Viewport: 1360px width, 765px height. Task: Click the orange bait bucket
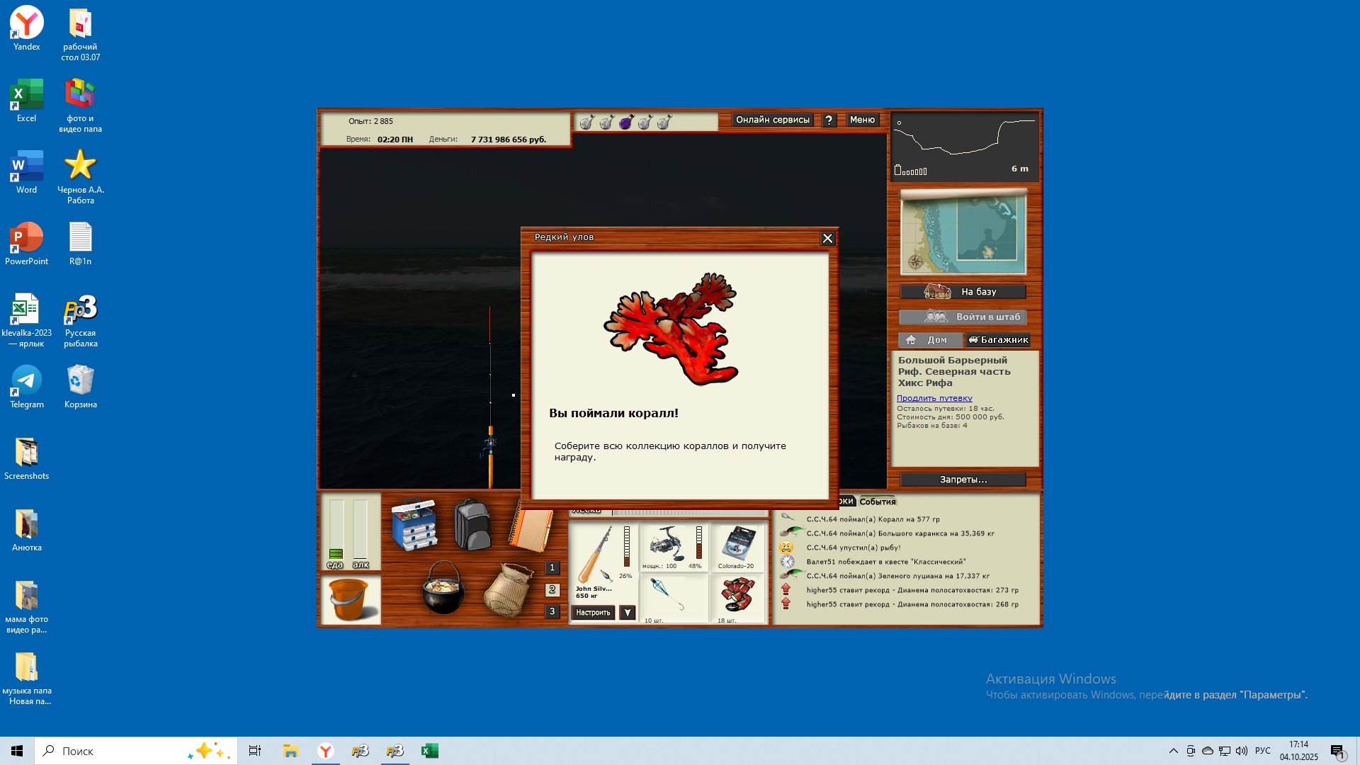pyautogui.click(x=350, y=599)
